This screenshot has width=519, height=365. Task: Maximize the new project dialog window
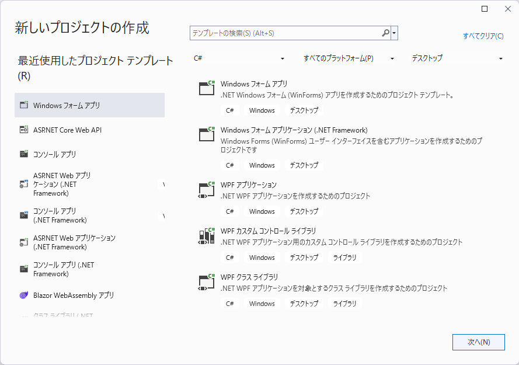point(485,9)
